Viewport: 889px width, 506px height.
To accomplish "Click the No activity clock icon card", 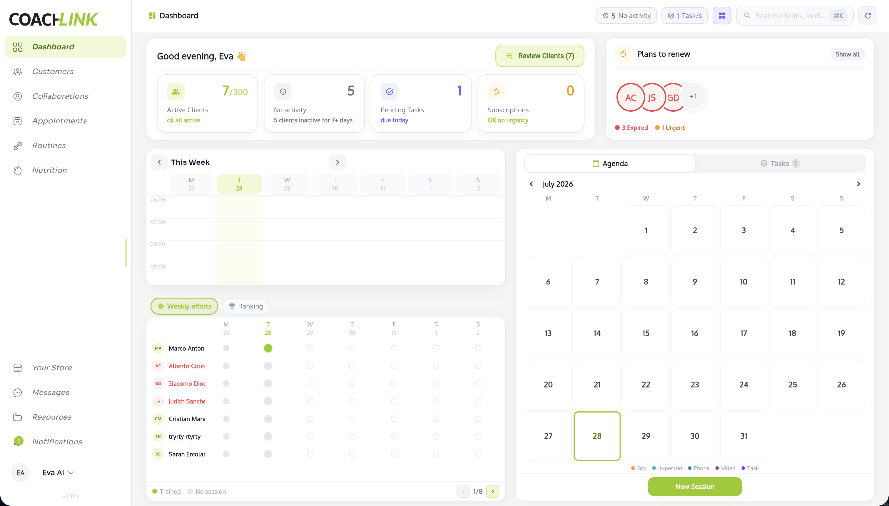I will click(x=283, y=91).
